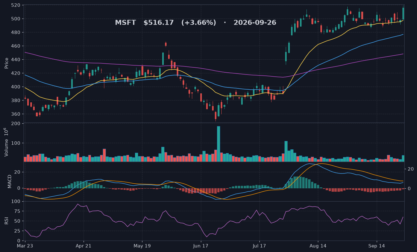This screenshot has height=252, width=417.
Task: Click the 100 tick on Volume axis
Action: click(15, 143)
